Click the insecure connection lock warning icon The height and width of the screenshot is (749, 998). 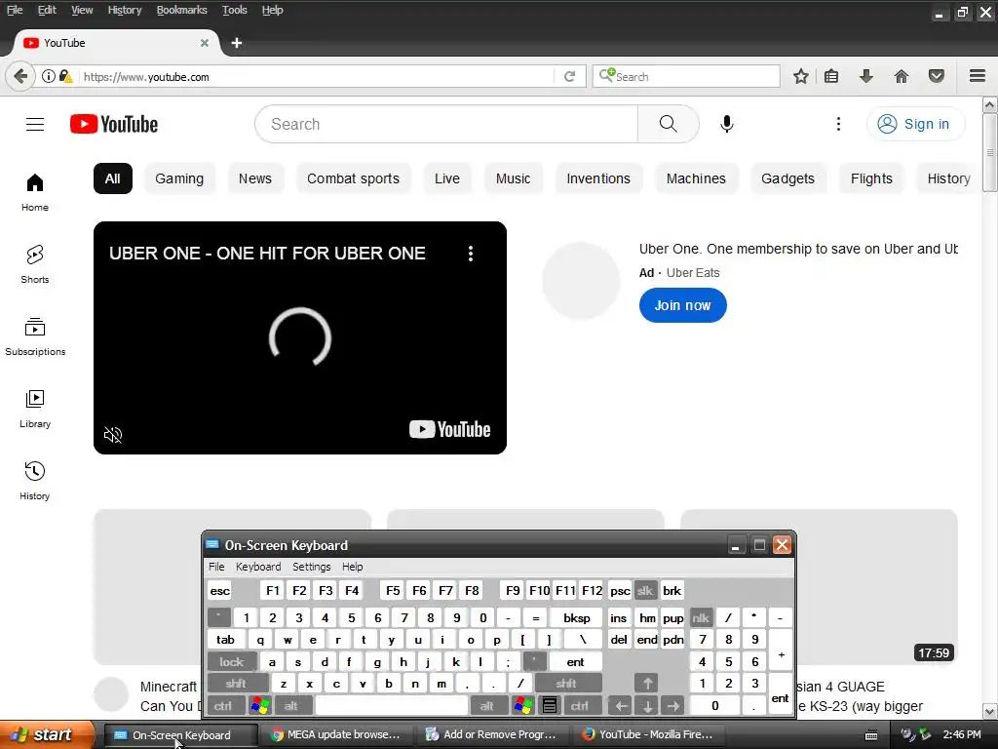point(66,76)
